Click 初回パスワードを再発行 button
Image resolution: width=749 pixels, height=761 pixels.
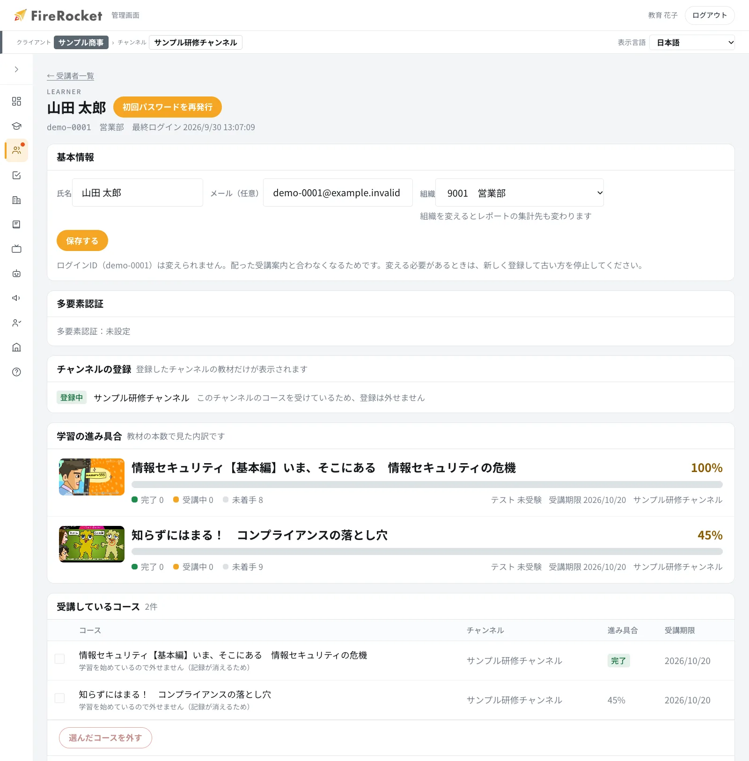[x=168, y=107]
